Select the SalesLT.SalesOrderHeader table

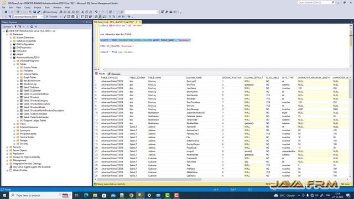click(x=36, y=117)
